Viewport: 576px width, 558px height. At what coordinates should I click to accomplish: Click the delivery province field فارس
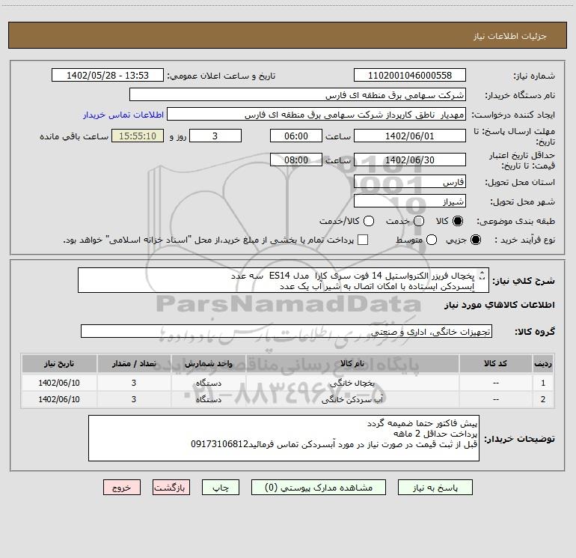410,182
